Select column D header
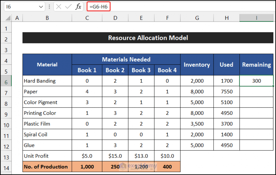The width and height of the screenshot is (276, 175). point(115,18)
